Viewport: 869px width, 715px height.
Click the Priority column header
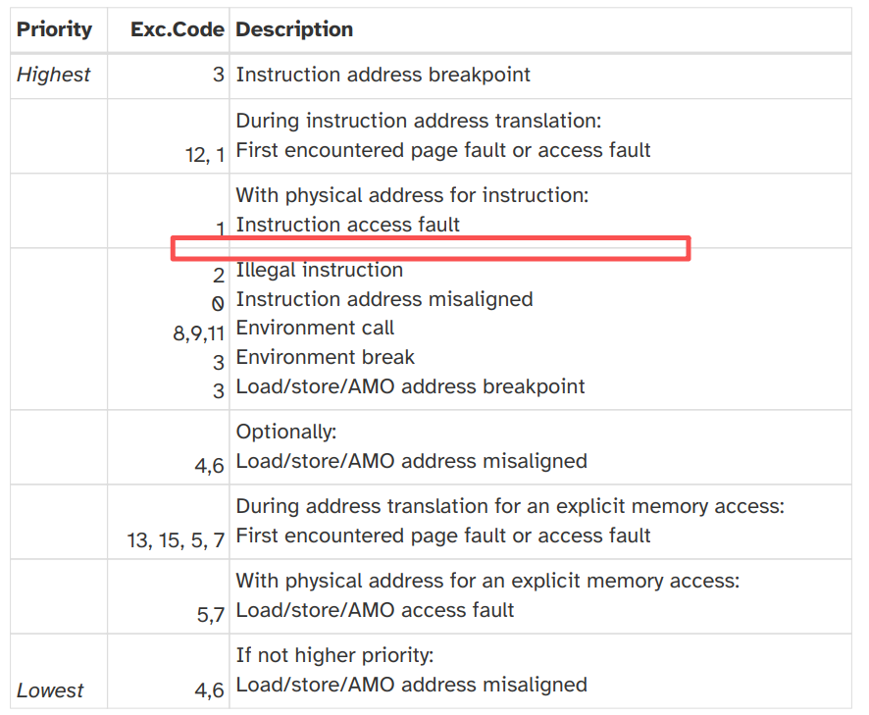pyautogui.click(x=54, y=29)
